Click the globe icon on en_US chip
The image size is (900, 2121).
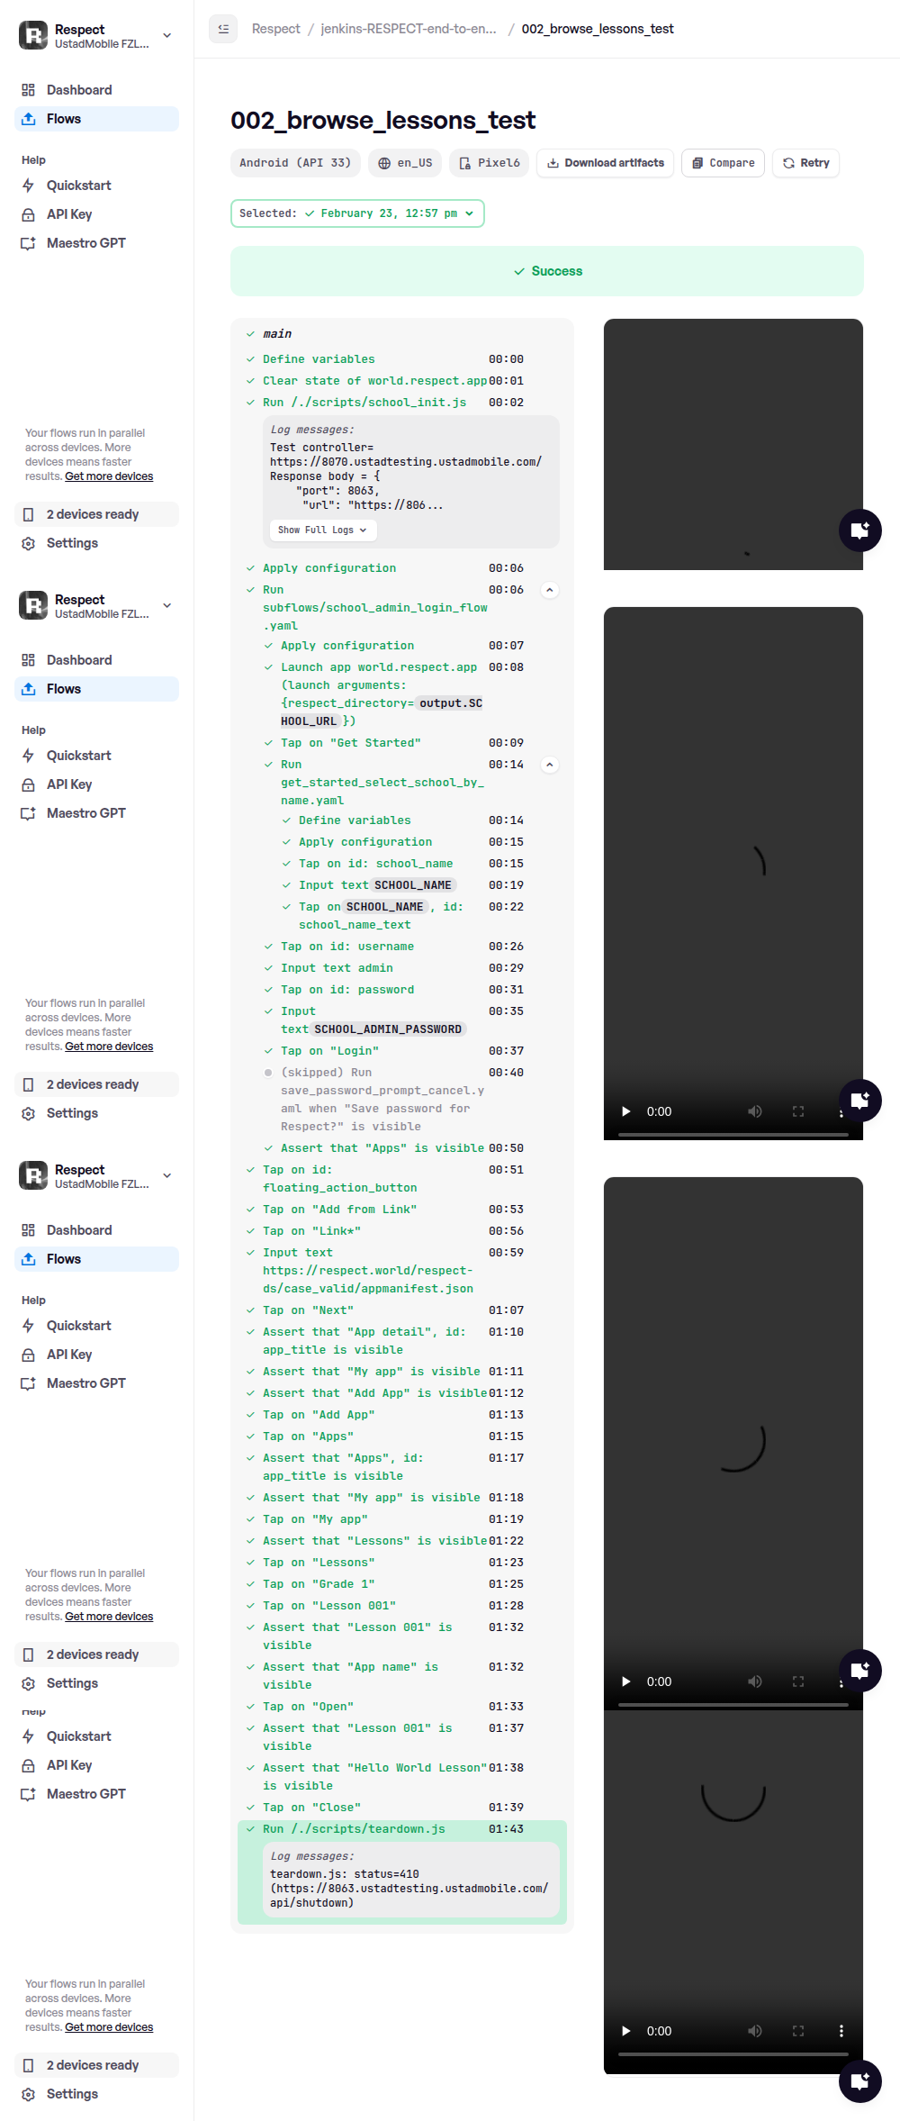(x=384, y=163)
